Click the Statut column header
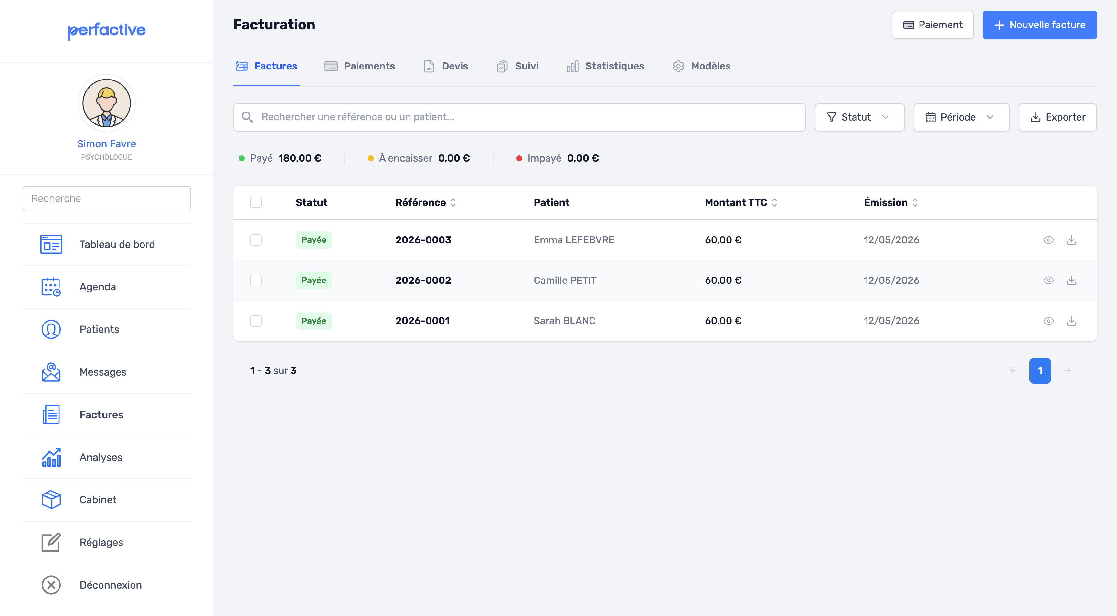This screenshot has width=1117, height=616. tap(311, 202)
